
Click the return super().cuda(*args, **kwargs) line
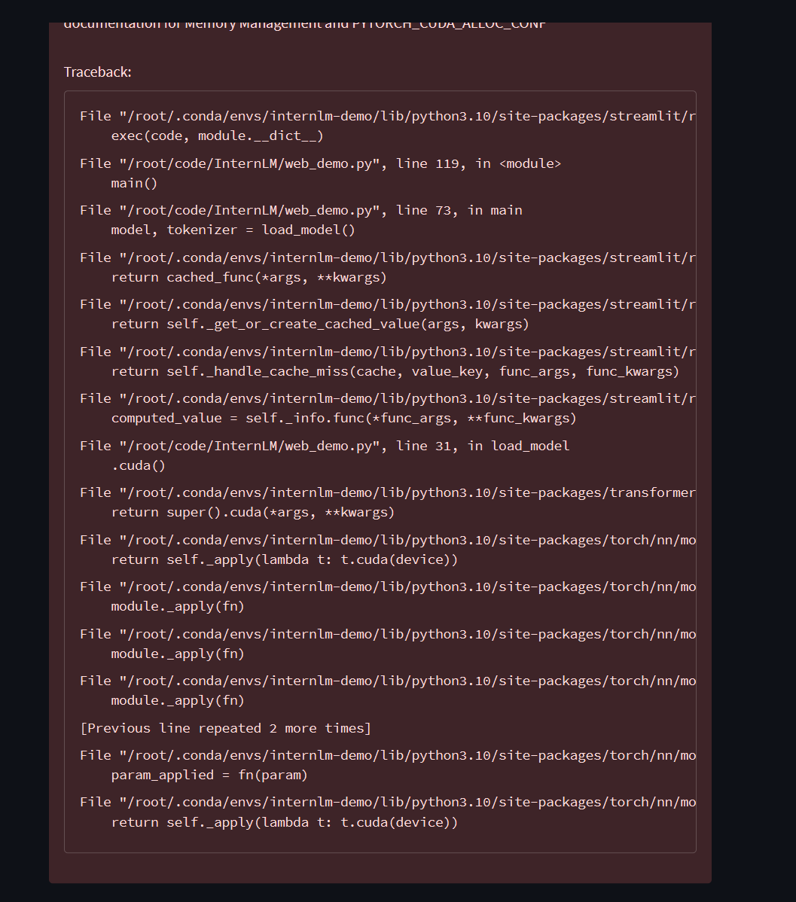coord(253,513)
